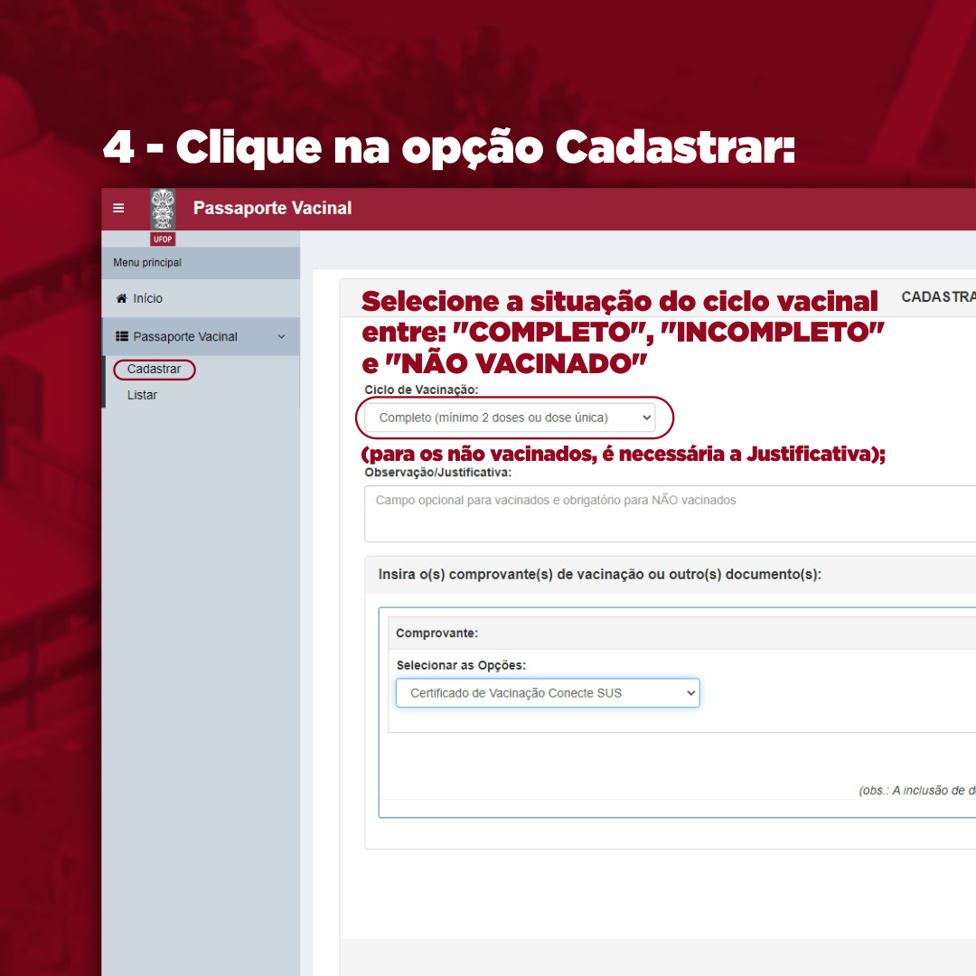Click the Passaporte Vacinal list icon
The width and height of the screenshot is (976, 976).
[122, 337]
